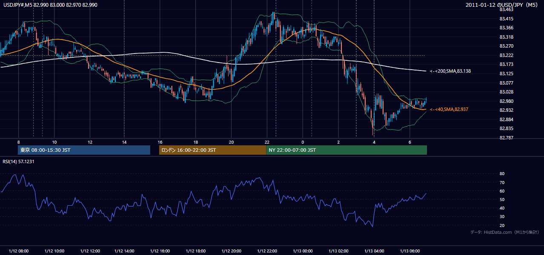Click the 40 SMA 82.937 label
The height and width of the screenshot is (255, 544).
click(449, 110)
